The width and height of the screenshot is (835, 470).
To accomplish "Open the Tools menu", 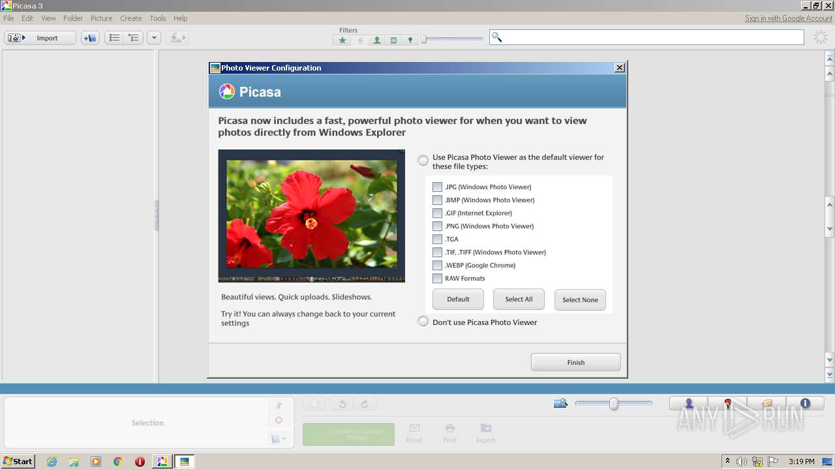I will coord(158,18).
